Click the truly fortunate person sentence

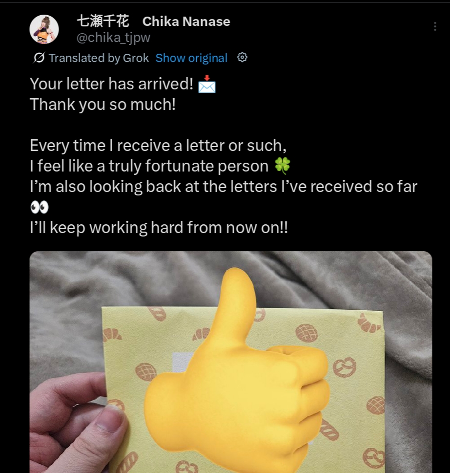149,166
